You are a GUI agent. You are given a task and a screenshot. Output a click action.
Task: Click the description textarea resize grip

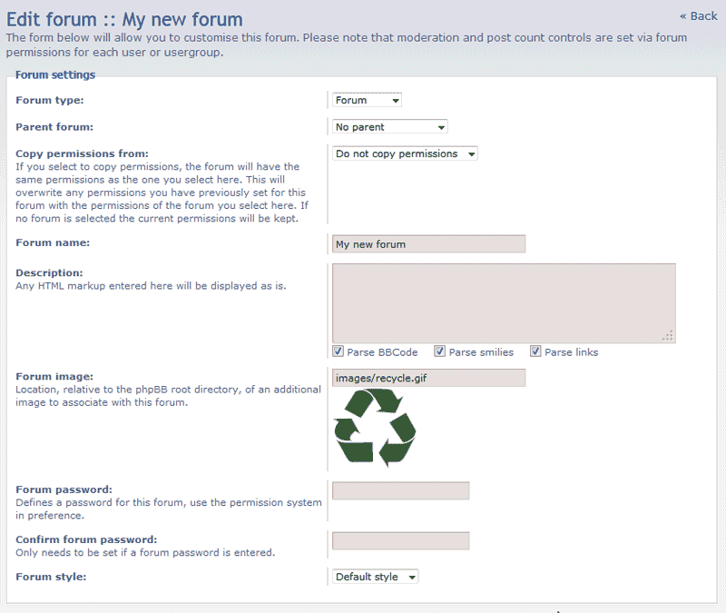pyautogui.click(x=669, y=336)
